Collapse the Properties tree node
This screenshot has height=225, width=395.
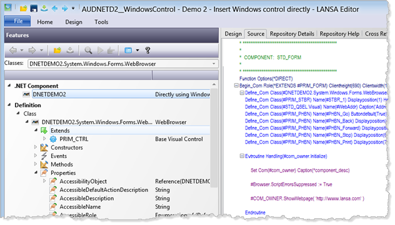pyautogui.click(x=36, y=172)
